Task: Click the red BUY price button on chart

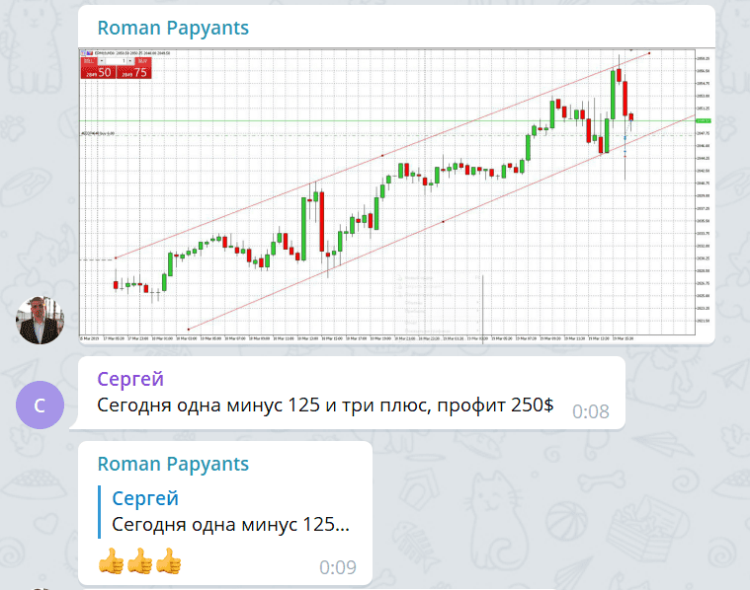Action: (133, 71)
